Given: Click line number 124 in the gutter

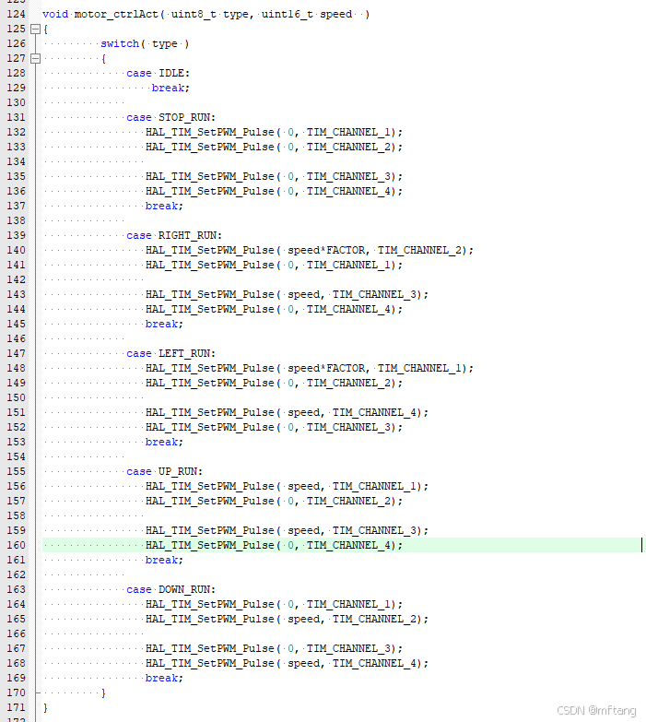Looking at the screenshot, I should [x=16, y=14].
